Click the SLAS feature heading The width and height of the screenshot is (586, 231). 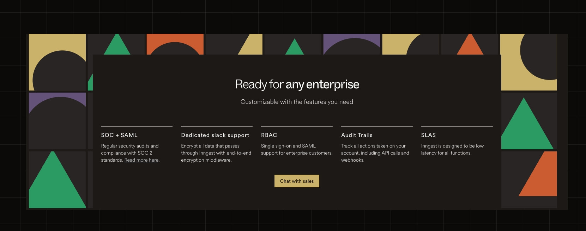(428, 135)
